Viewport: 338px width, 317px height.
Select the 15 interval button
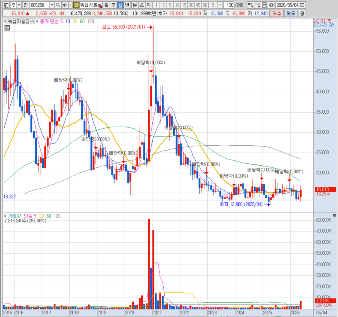point(184,5)
